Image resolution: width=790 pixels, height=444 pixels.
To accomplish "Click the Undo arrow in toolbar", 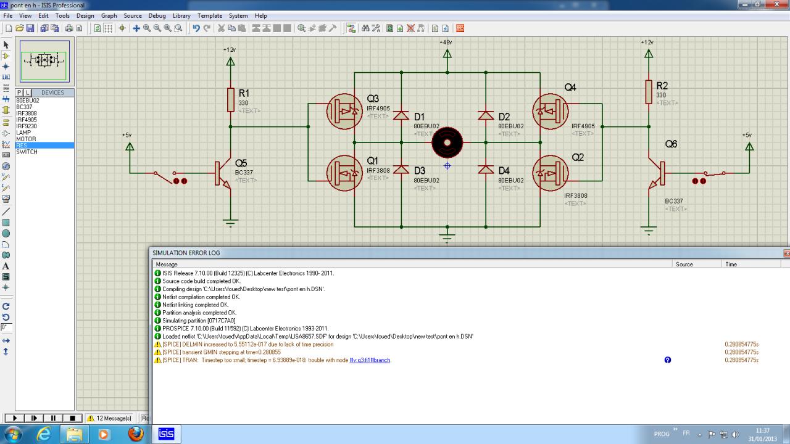I will [x=196, y=28].
